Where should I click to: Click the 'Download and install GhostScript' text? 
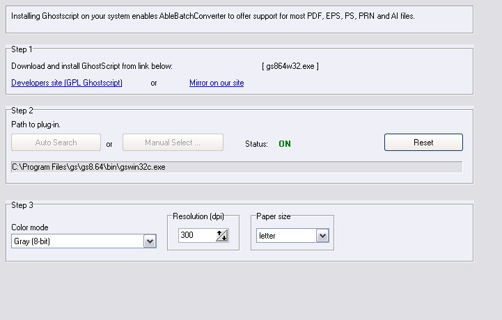[92, 66]
